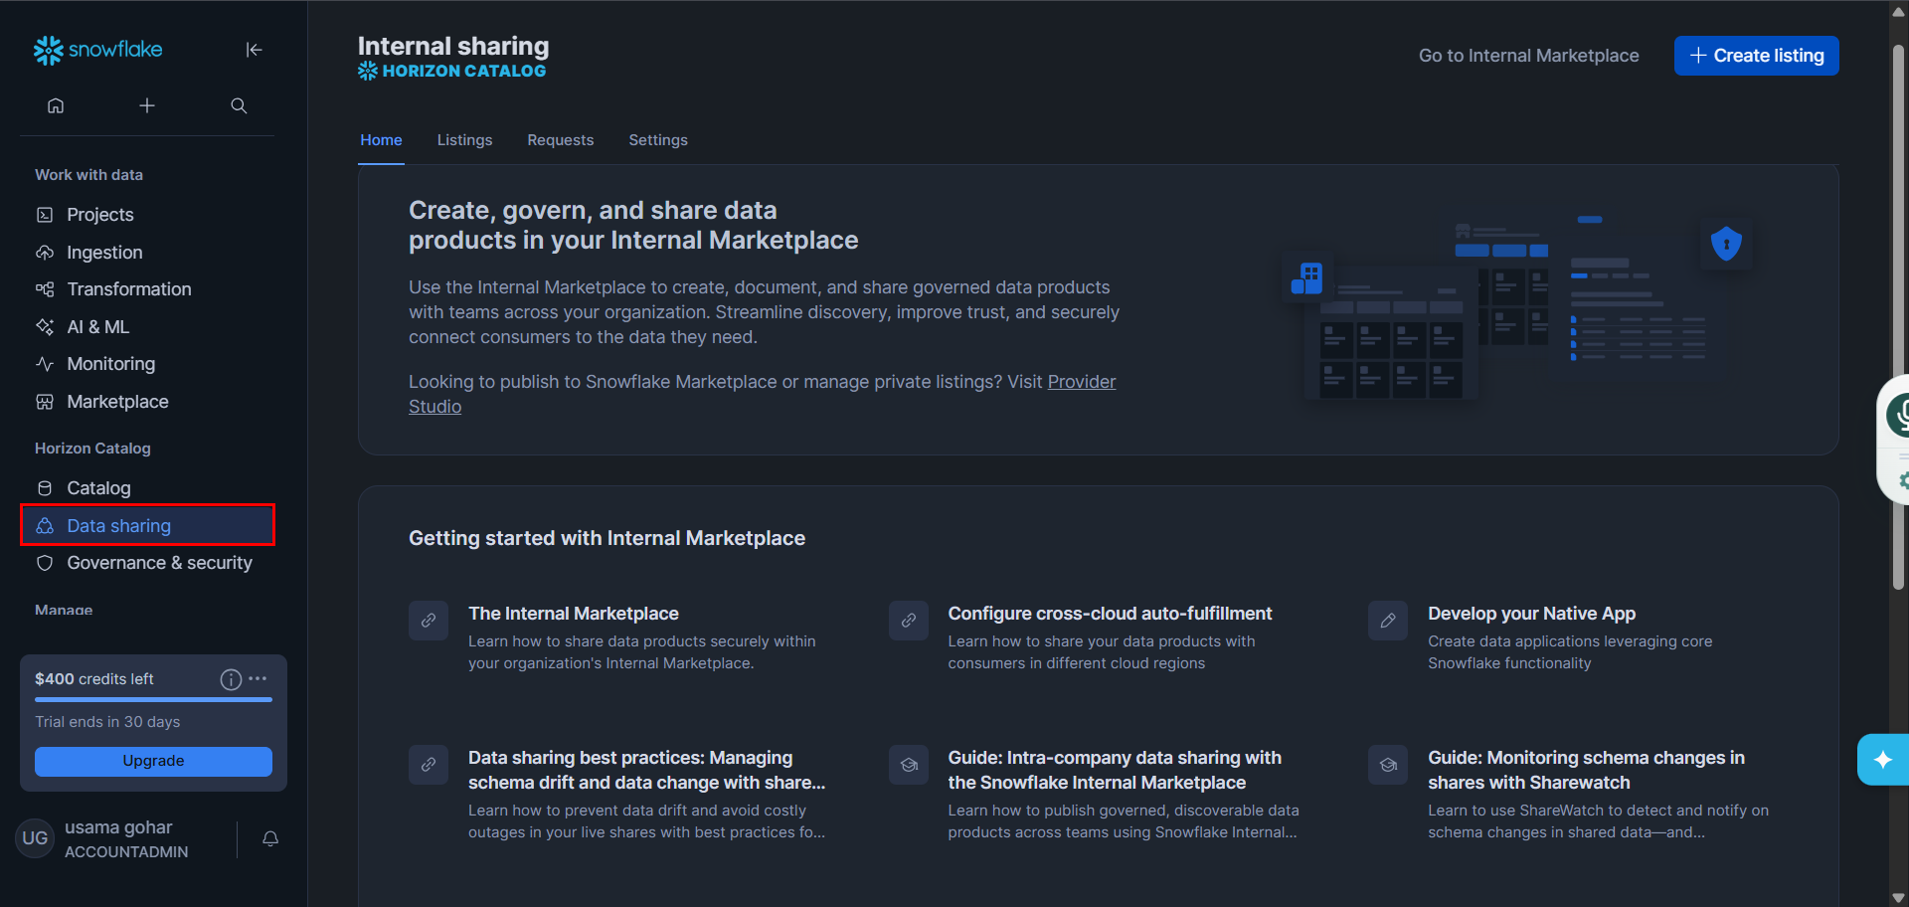Image resolution: width=1909 pixels, height=907 pixels.
Task: Click the Data sharing icon
Action: pyautogui.click(x=45, y=526)
